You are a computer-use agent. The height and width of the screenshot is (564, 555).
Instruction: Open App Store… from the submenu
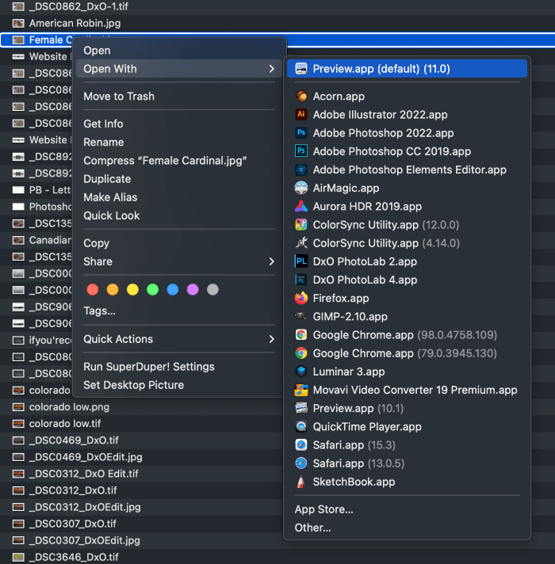324,509
